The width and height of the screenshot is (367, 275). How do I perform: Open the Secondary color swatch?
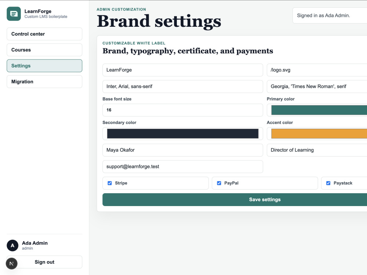[183, 133]
